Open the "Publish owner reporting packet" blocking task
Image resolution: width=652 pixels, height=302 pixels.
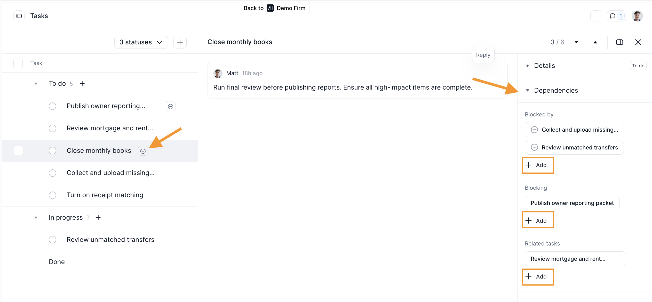pos(572,203)
